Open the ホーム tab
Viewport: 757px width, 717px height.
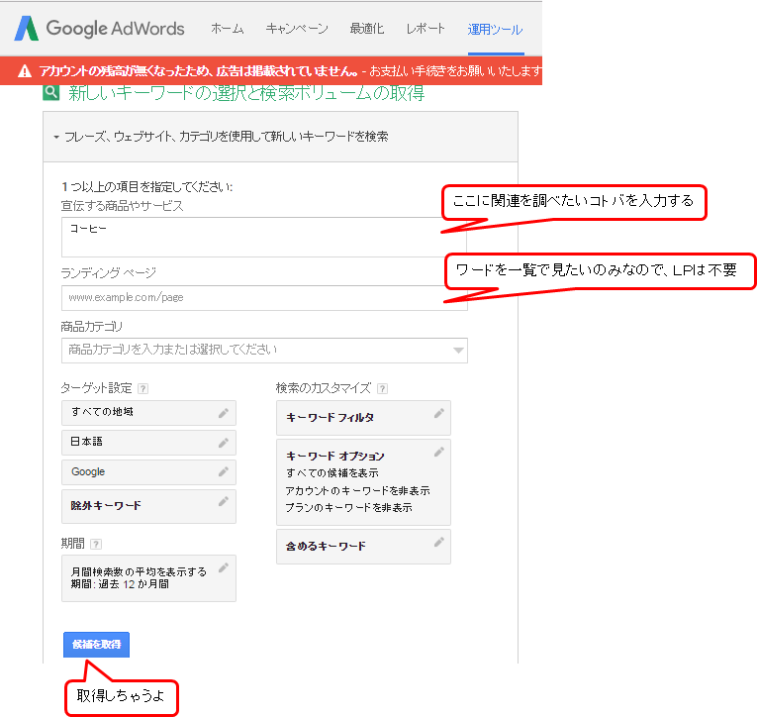(228, 29)
